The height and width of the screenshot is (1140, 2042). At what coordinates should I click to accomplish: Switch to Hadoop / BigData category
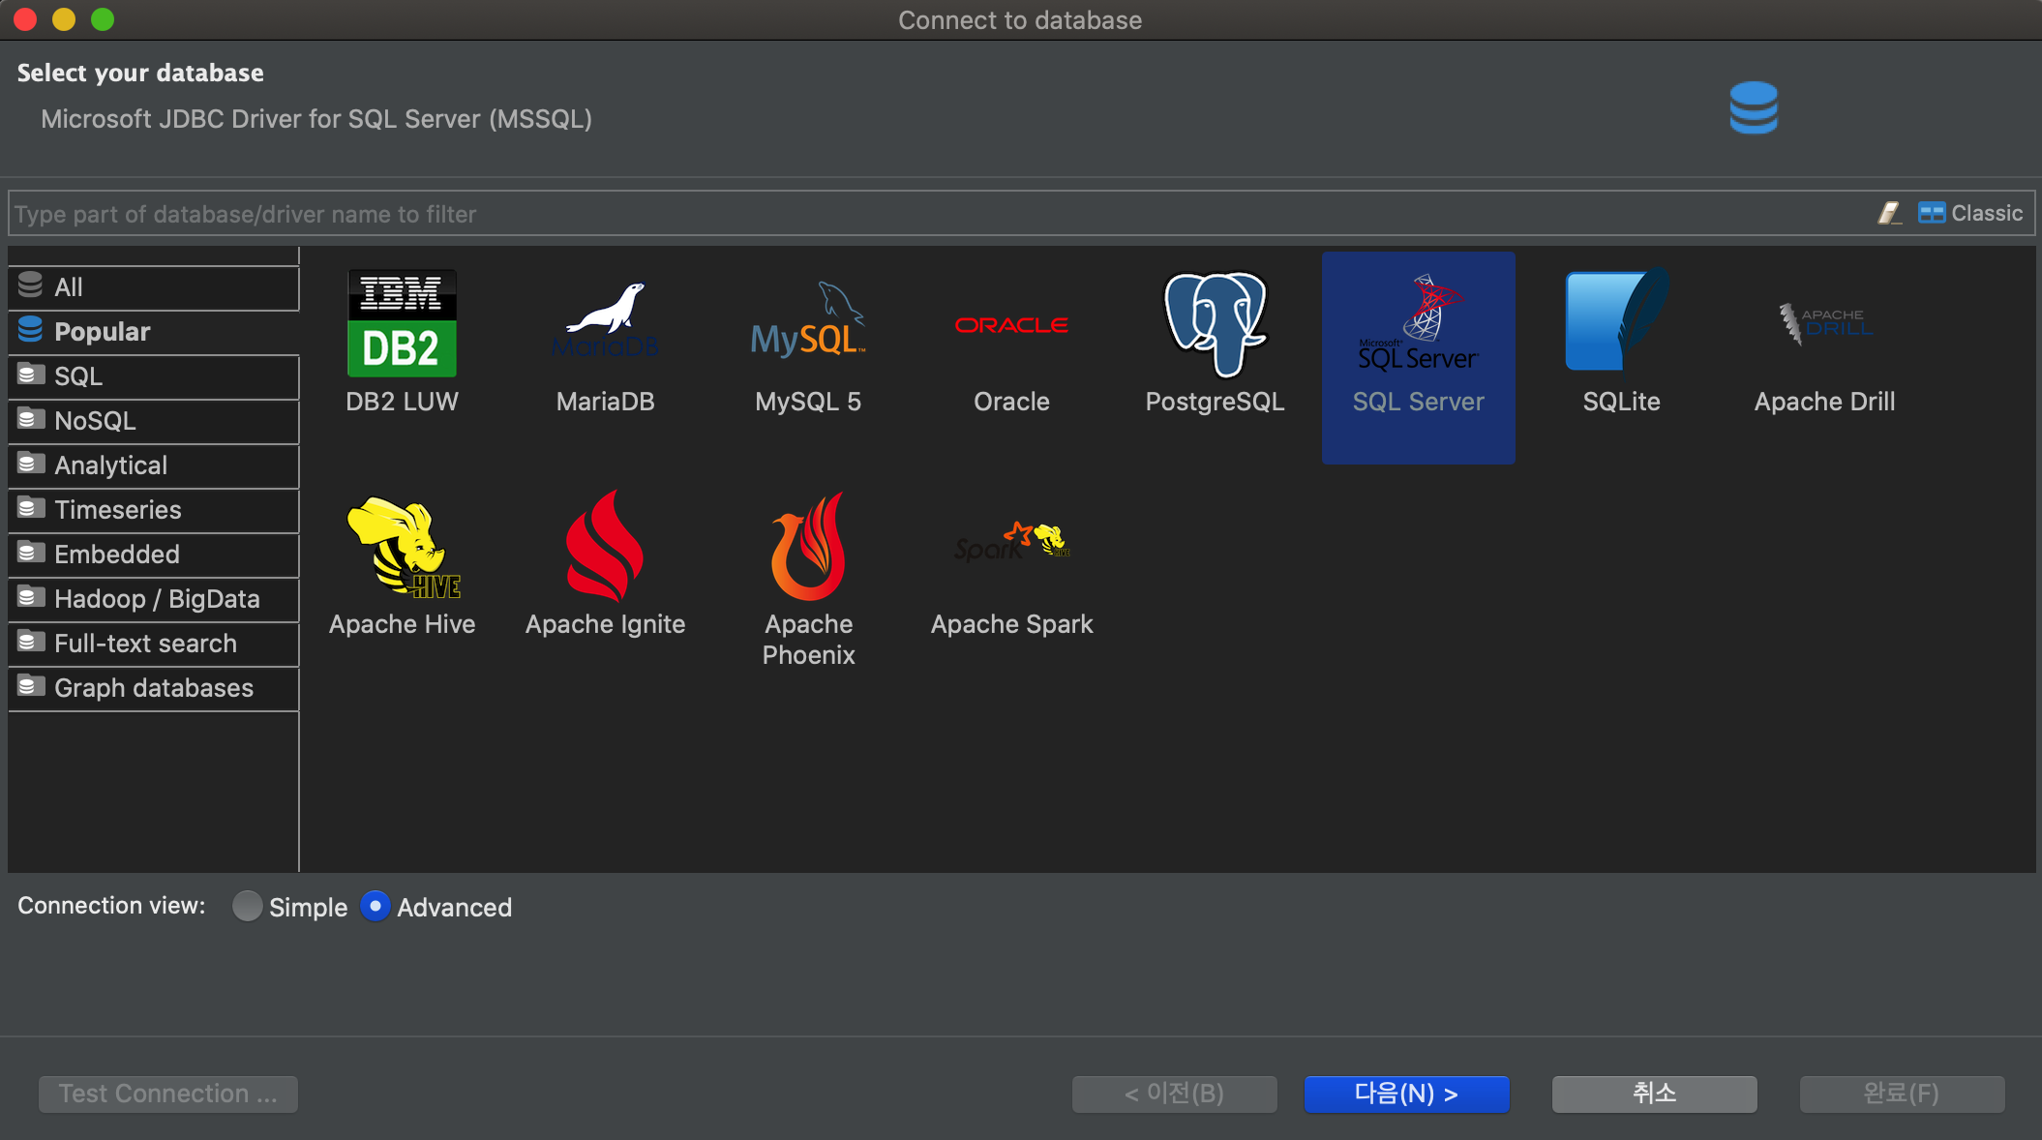(157, 599)
